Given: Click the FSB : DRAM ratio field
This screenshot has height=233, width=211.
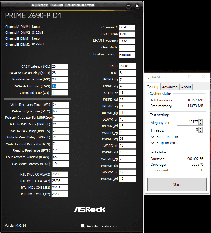Looking at the screenshot, I should (x=127, y=34).
